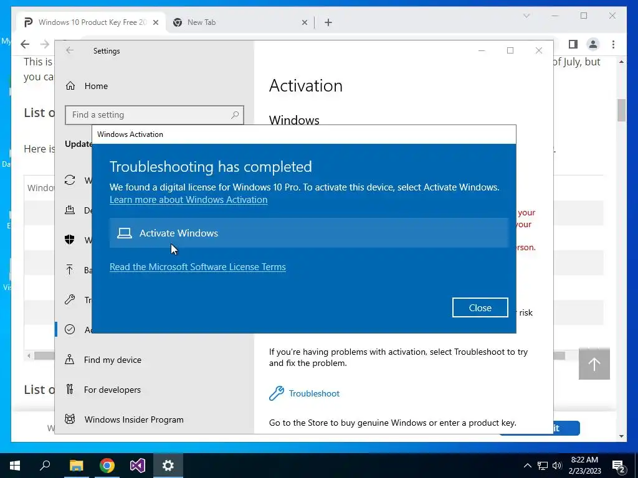This screenshot has width=638, height=478.
Task: Open Learn more about Windows Activation link
Action: 188,200
